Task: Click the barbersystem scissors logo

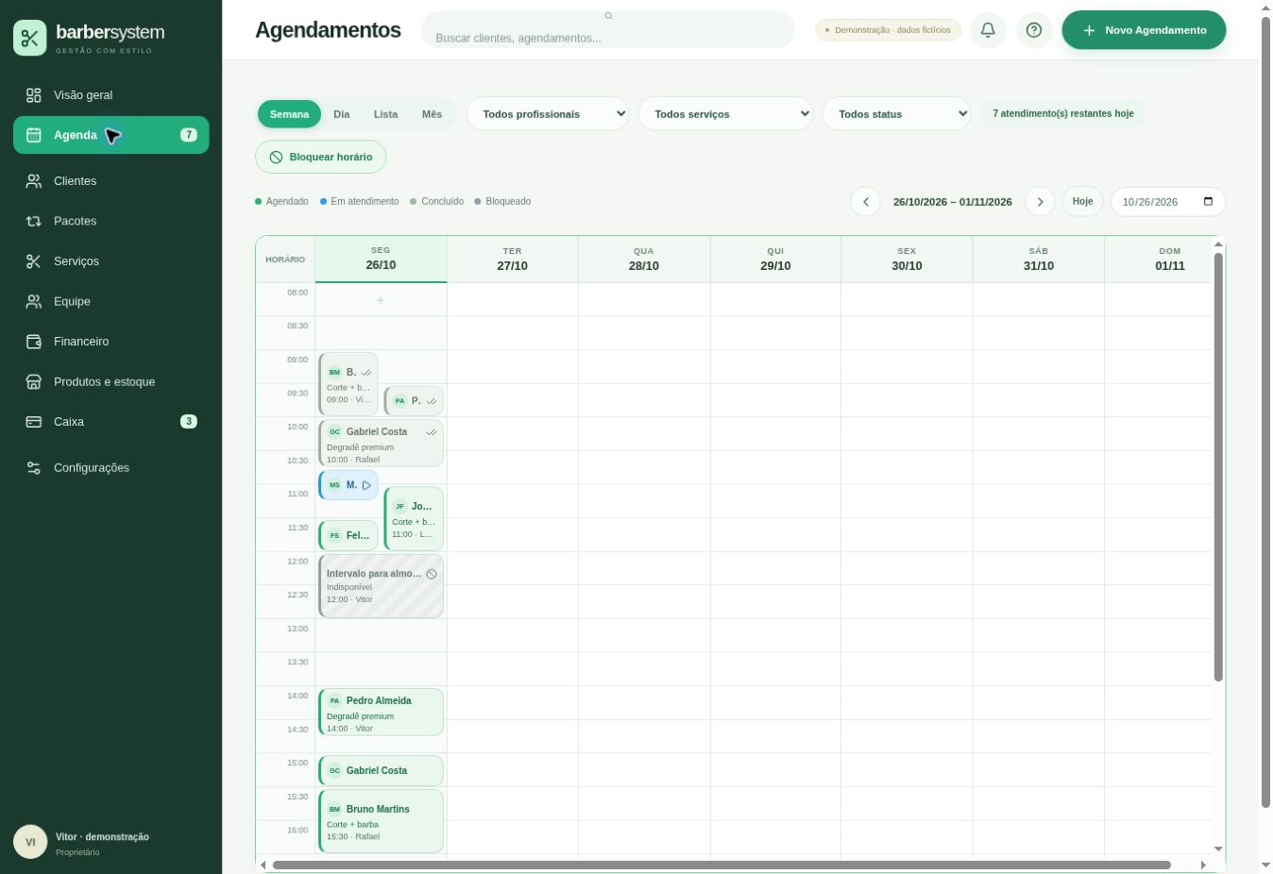Action: pos(30,38)
